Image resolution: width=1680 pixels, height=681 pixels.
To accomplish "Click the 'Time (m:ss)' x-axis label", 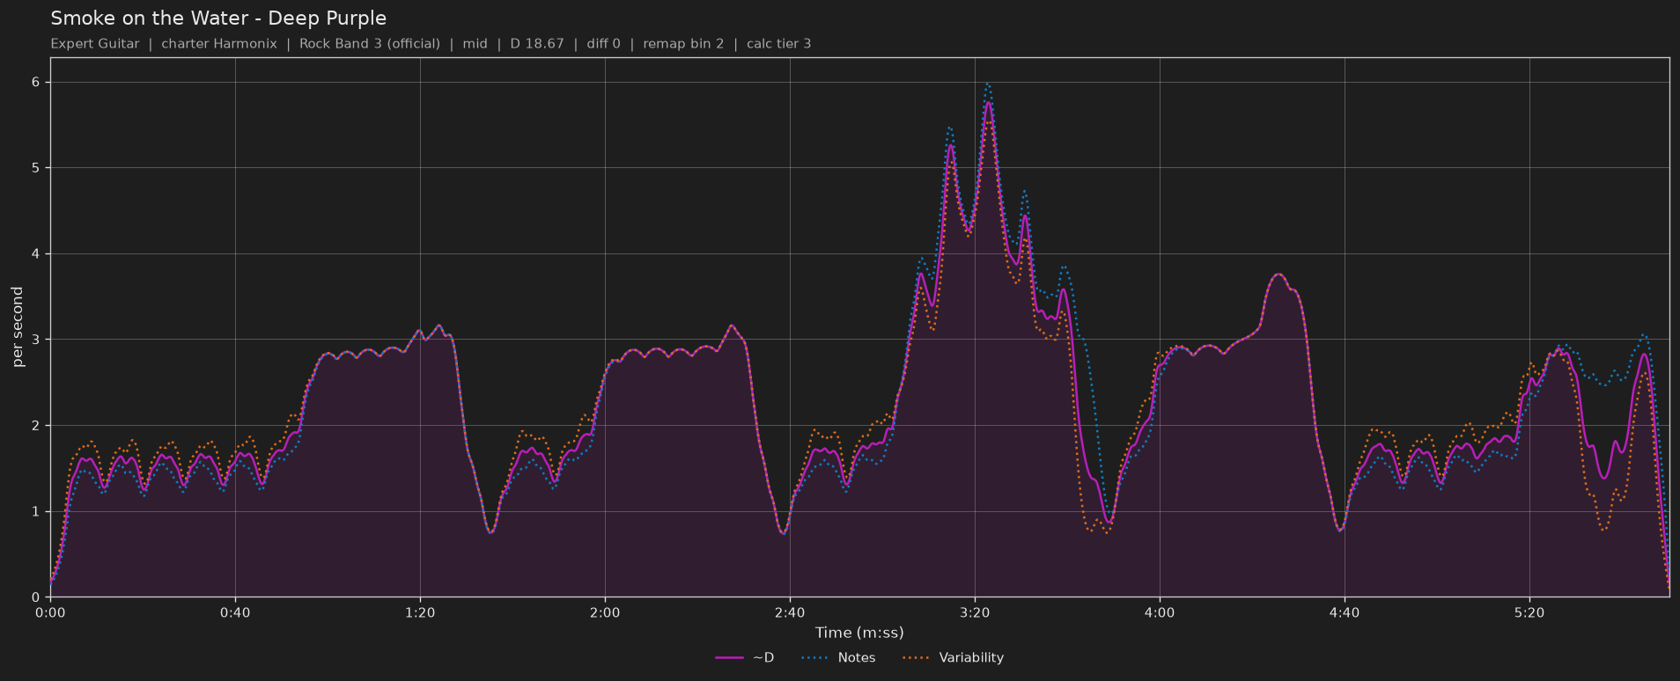I will (859, 633).
